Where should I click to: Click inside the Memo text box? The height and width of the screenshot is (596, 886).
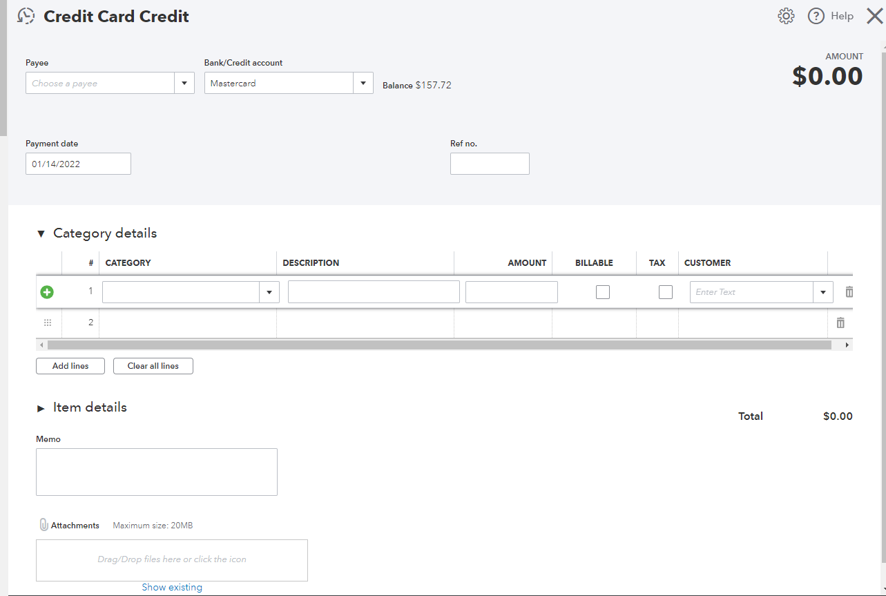coord(156,472)
